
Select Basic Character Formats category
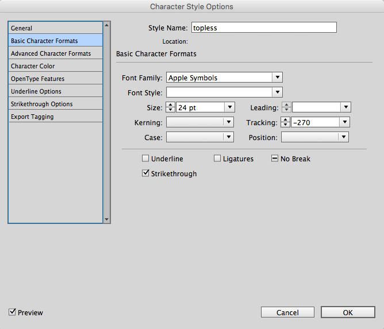(55, 40)
